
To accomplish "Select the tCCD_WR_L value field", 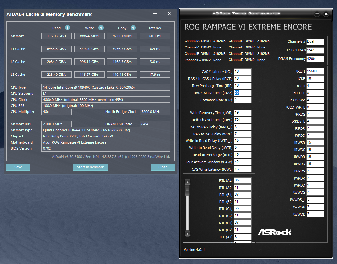I will [x=315, y=107].
